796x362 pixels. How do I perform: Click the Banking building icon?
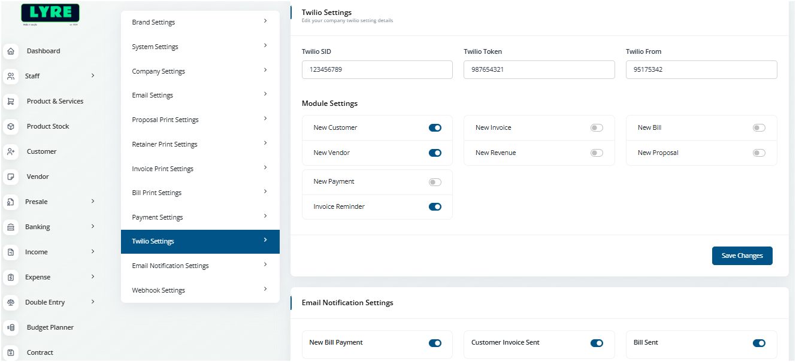pyautogui.click(x=11, y=227)
